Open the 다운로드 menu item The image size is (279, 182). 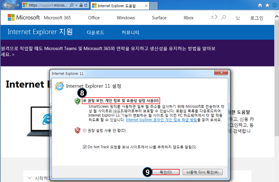tap(95, 32)
